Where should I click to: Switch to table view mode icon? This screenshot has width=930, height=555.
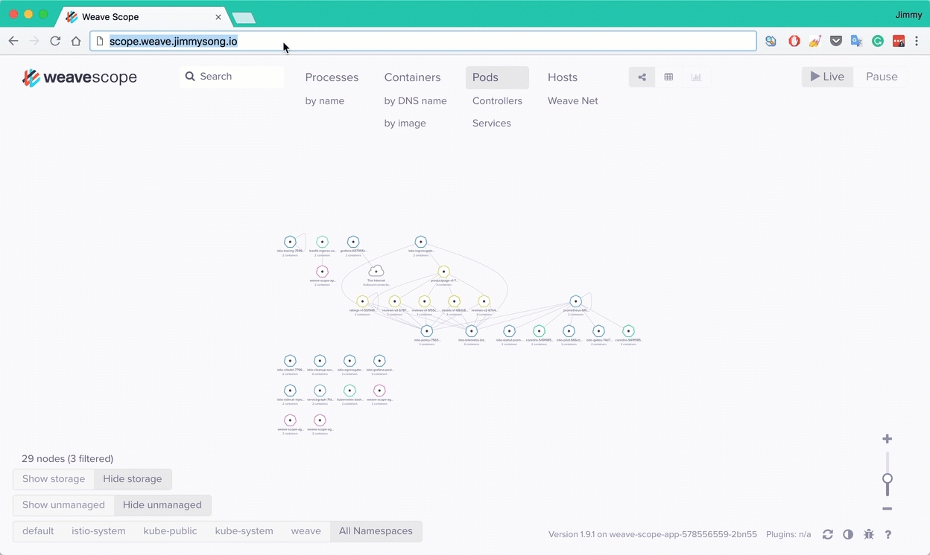(668, 77)
